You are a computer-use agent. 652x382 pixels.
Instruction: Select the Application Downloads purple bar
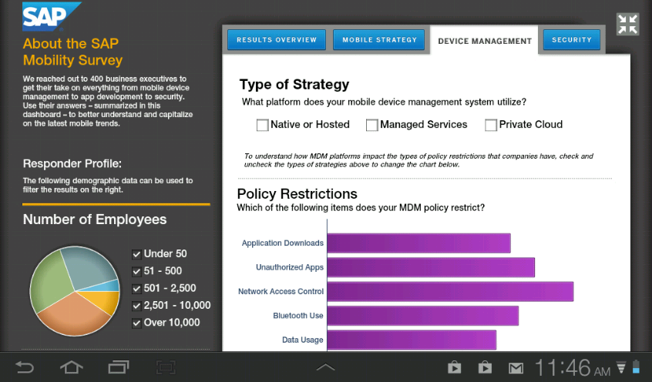point(418,243)
